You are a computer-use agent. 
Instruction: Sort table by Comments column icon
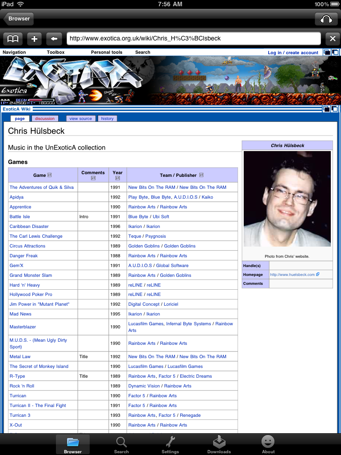coord(93,178)
